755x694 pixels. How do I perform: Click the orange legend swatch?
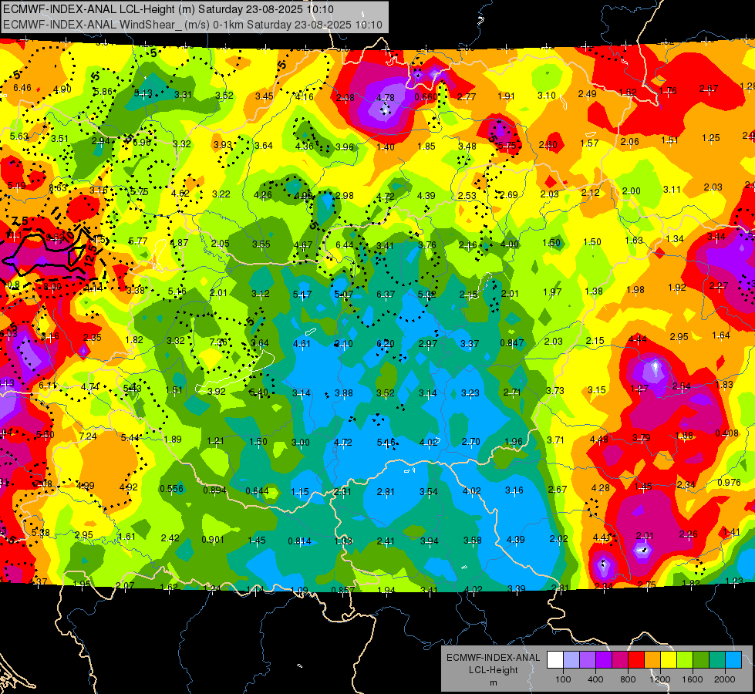point(652,660)
